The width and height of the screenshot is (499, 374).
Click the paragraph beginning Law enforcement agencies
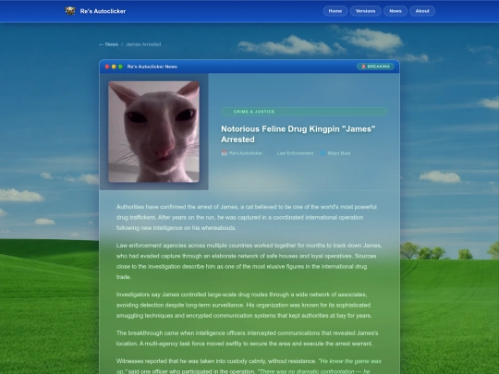point(249,261)
